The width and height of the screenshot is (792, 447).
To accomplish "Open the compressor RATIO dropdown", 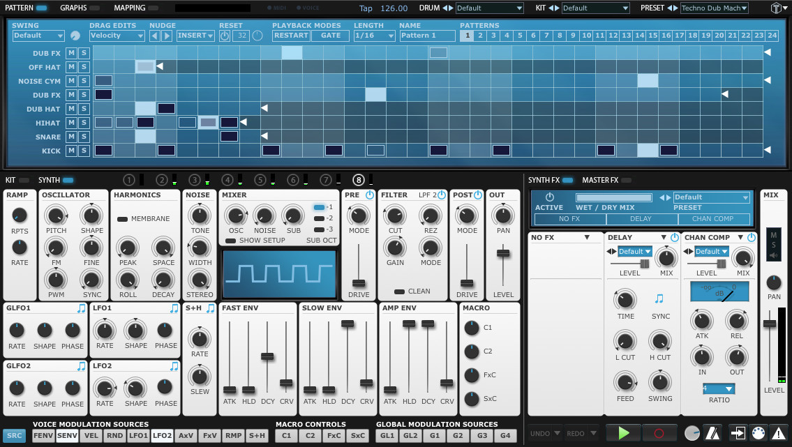I will pos(719,388).
